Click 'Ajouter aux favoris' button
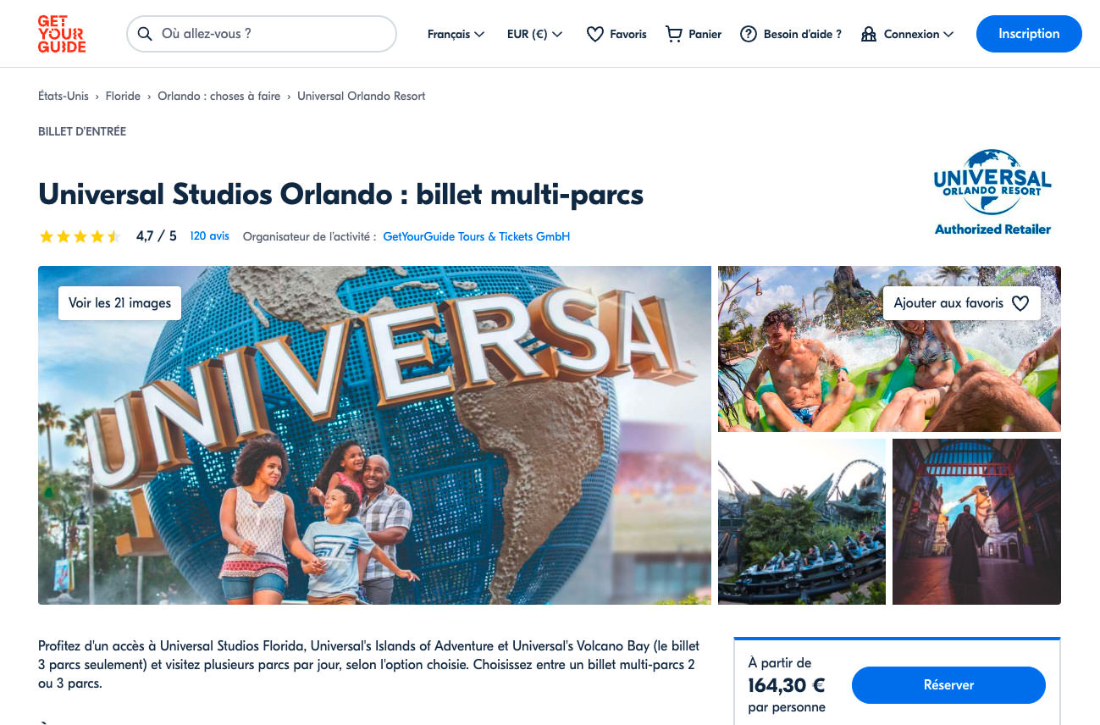 tap(962, 303)
